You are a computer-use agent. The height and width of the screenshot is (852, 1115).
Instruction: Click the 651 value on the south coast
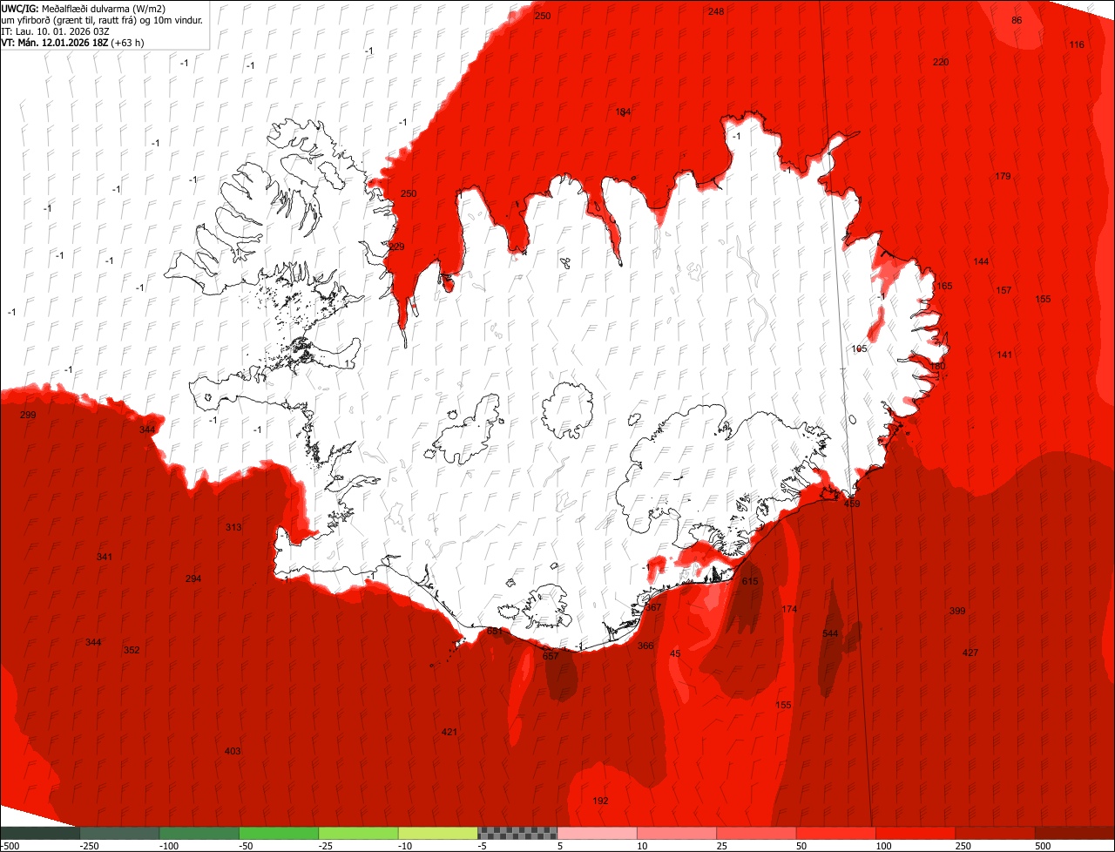point(495,631)
